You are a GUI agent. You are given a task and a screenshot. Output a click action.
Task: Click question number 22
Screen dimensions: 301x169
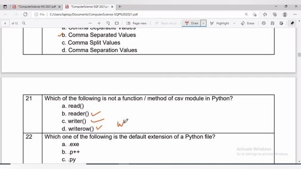pos(29,137)
